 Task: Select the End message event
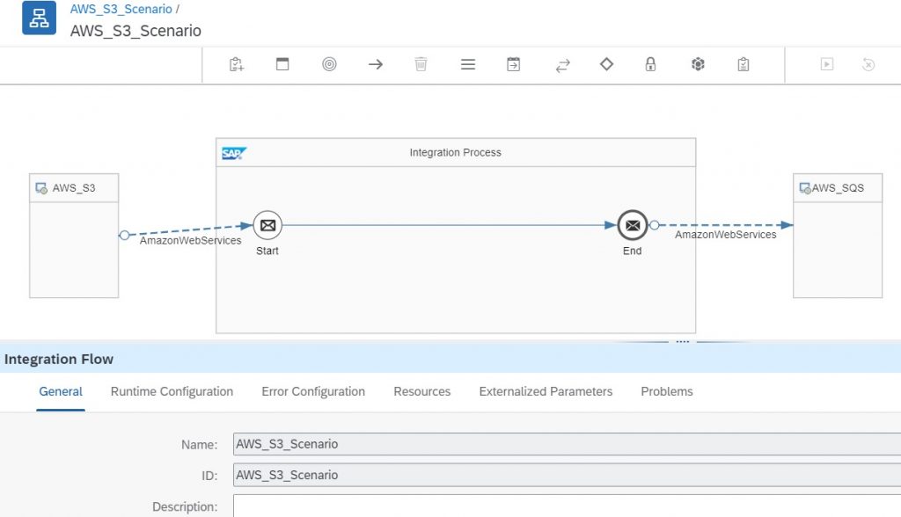pos(633,225)
